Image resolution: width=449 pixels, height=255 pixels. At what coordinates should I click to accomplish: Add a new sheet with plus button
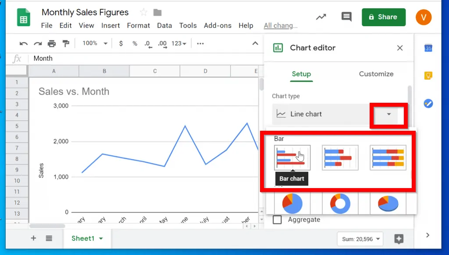coord(33,238)
